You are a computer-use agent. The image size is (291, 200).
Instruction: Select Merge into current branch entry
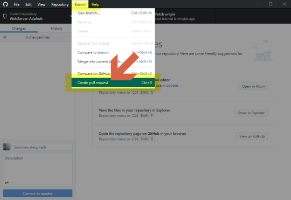(113, 61)
